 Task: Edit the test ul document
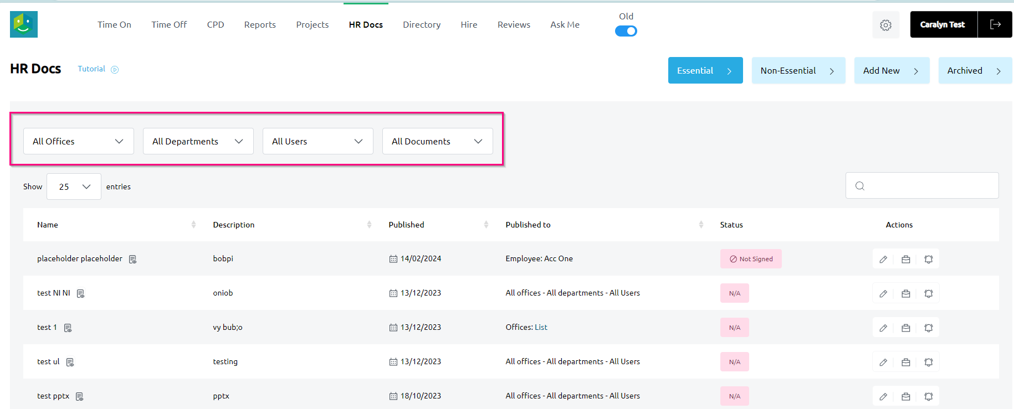[x=883, y=362]
